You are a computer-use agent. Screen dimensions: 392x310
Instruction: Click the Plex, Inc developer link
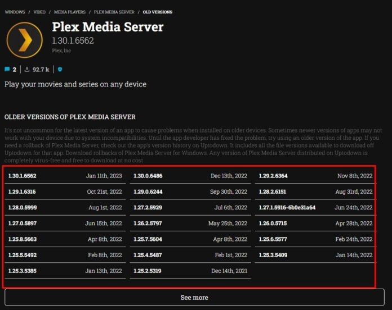61,52
